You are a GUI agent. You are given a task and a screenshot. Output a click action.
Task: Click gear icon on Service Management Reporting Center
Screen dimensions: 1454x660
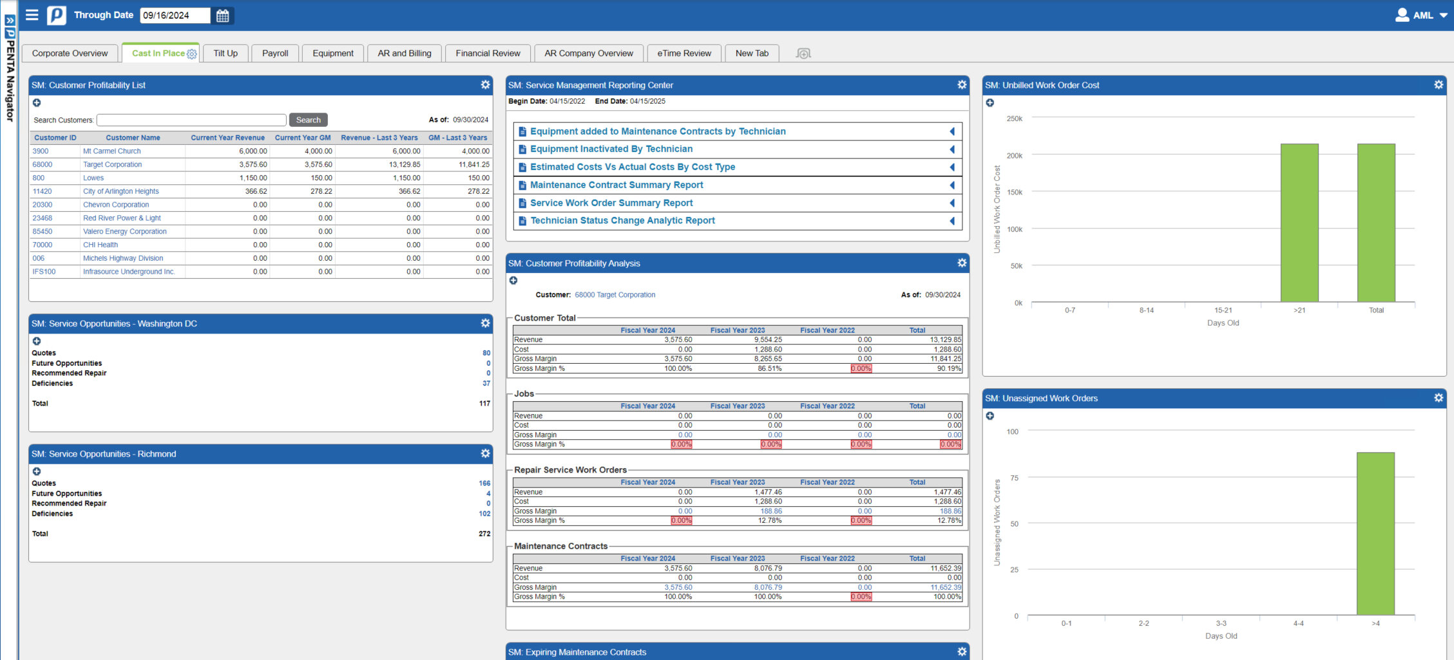point(962,85)
